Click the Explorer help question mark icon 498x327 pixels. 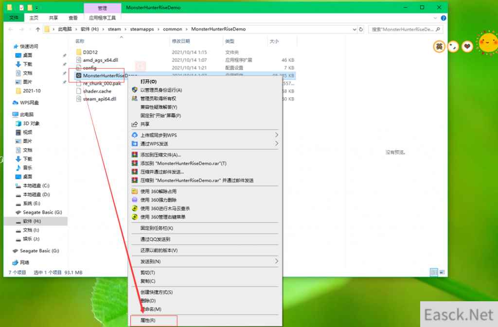pyautogui.click(x=444, y=18)
